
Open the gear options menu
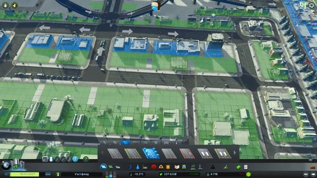pos(312,5)
